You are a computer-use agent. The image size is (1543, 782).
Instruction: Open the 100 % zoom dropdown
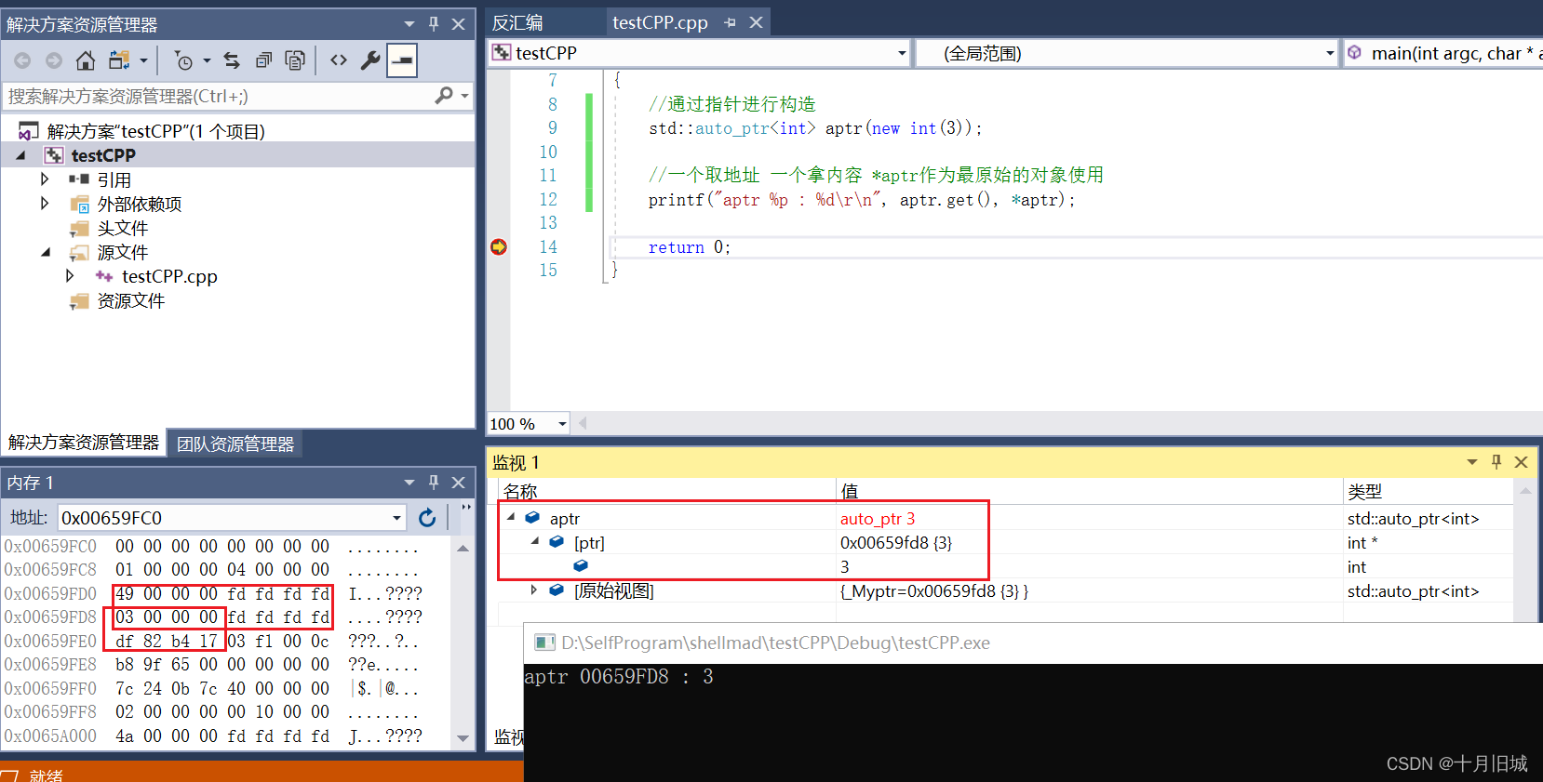[x=562, y=424]
